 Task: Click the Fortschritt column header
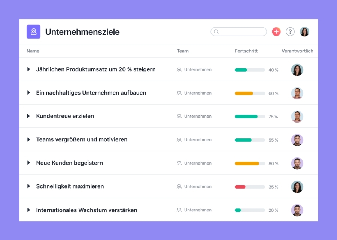point(246,51)
